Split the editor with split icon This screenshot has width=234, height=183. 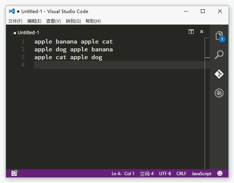point(191,32)
